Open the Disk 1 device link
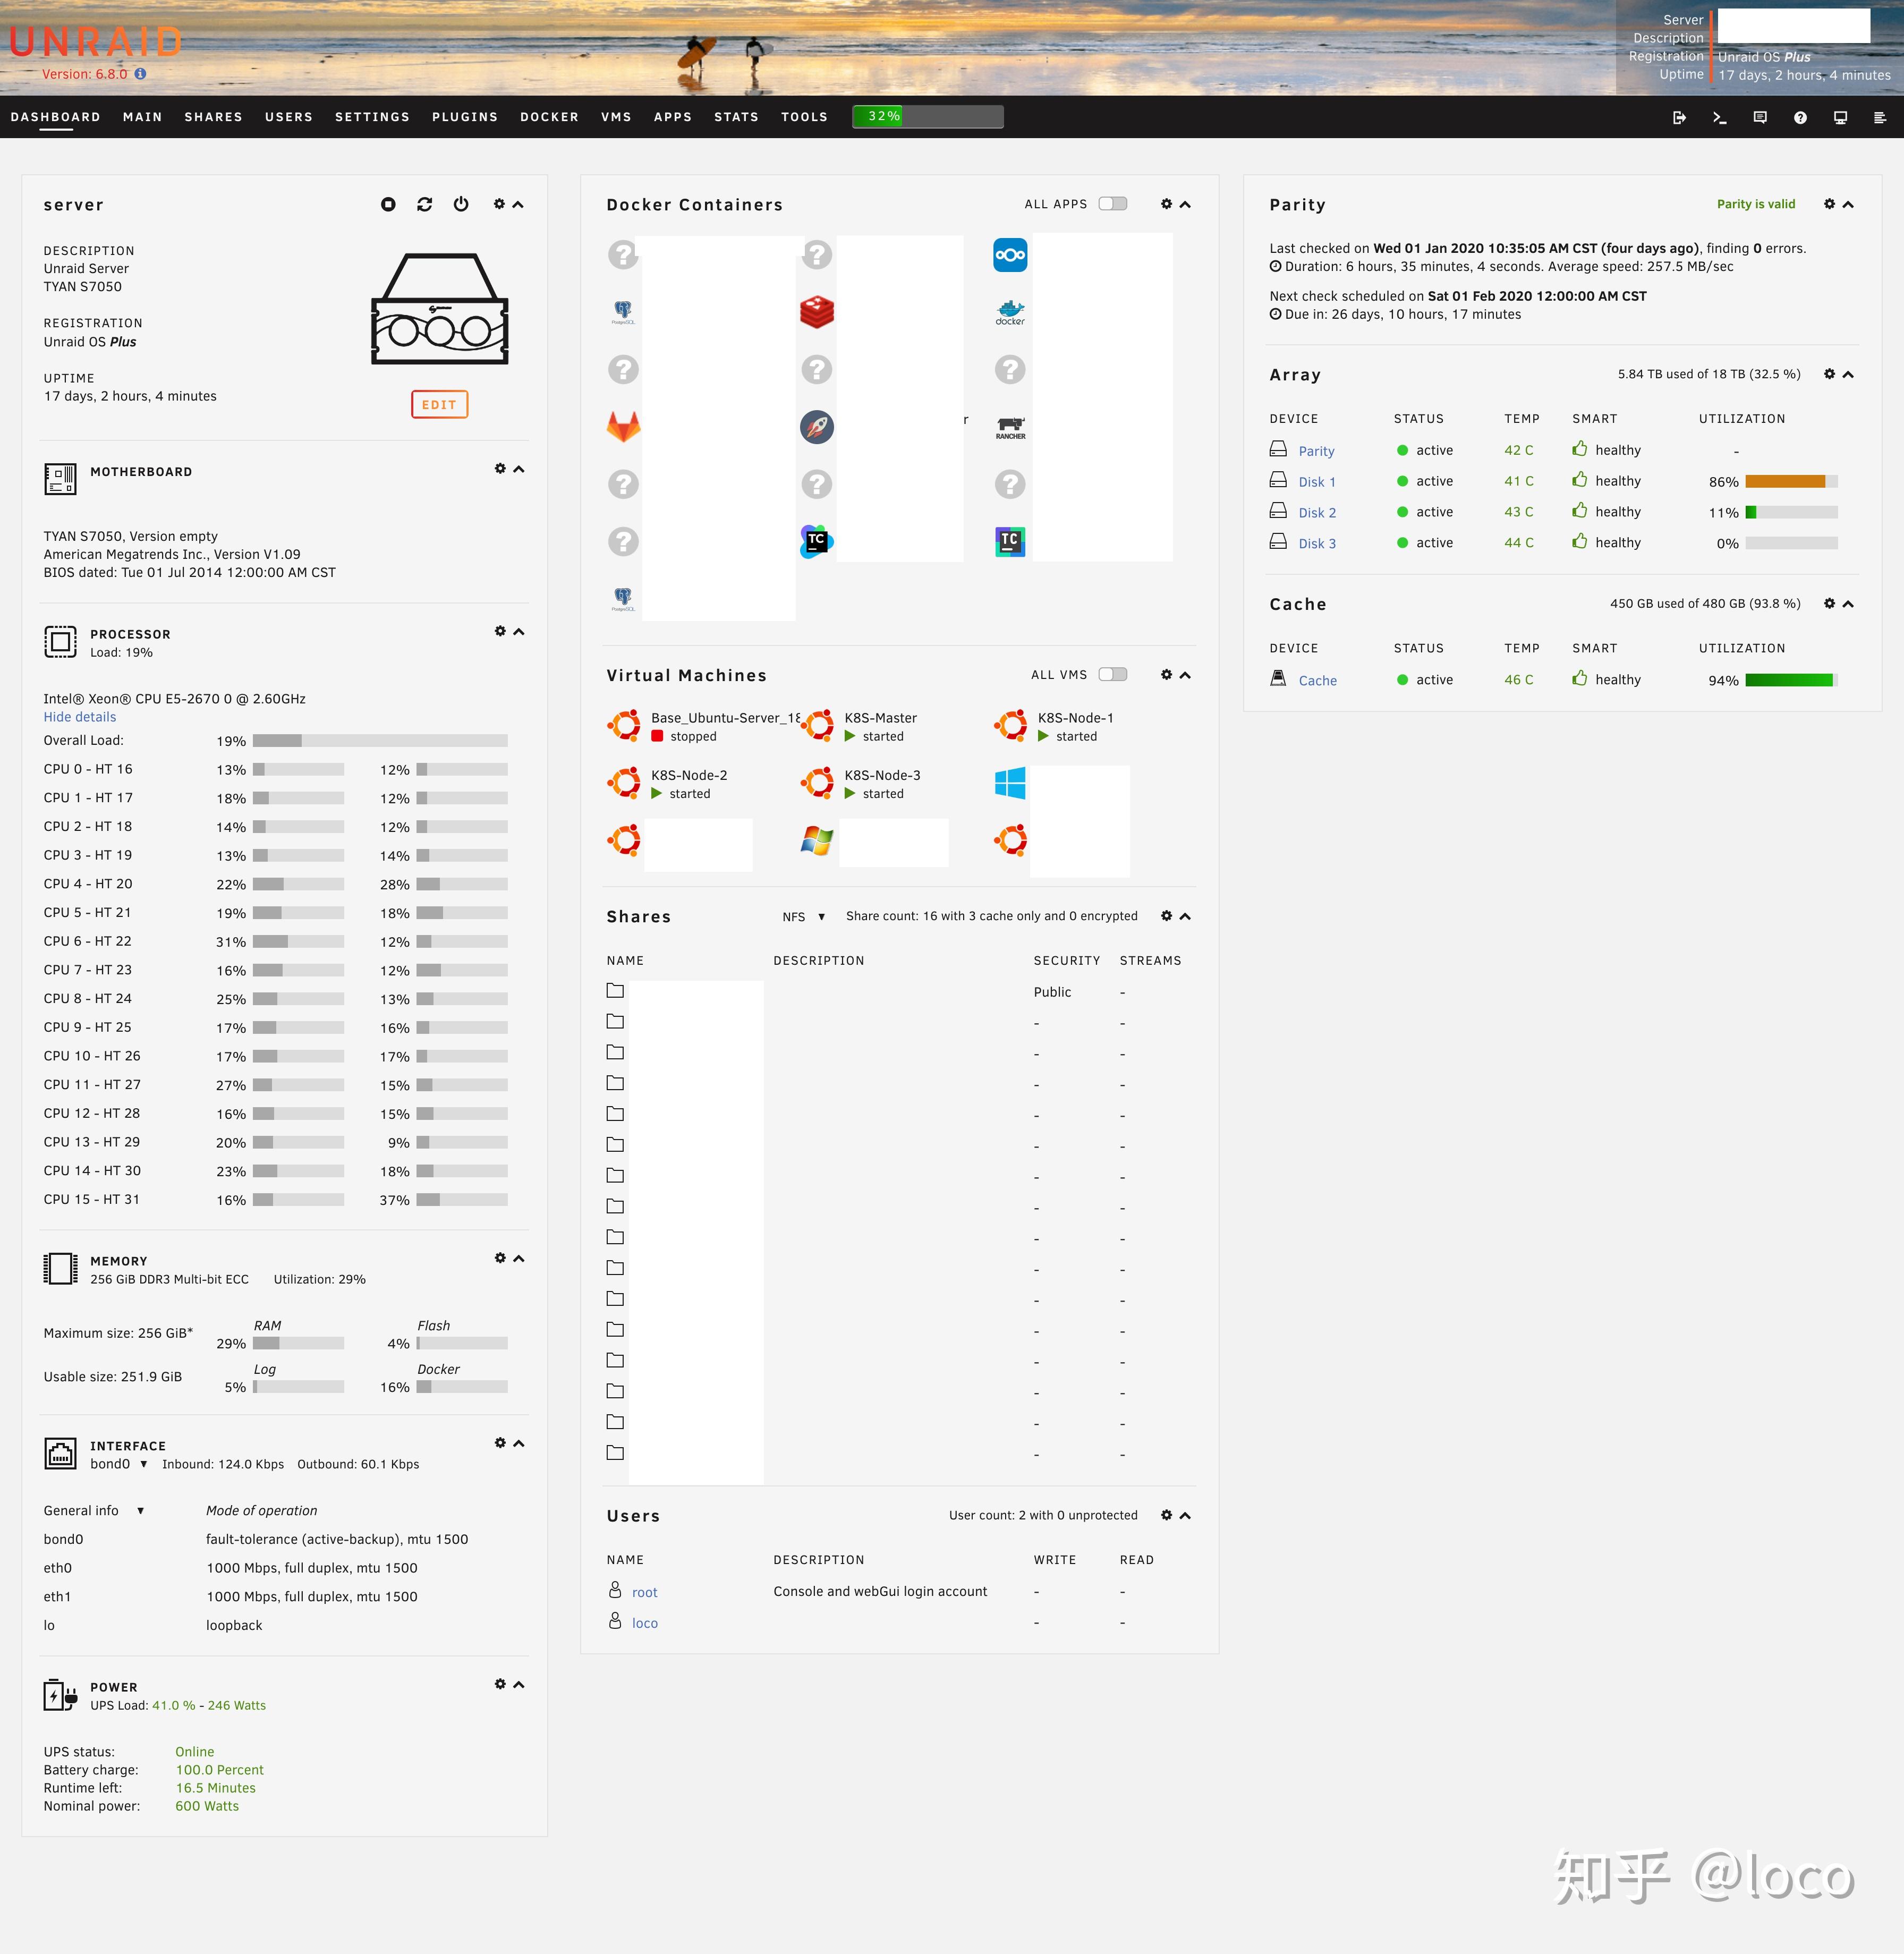Viewport: 1904px width, 1954px height. [x=1316, y=482]
